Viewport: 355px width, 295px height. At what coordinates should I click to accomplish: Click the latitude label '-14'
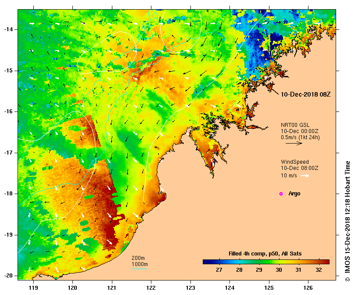pos(8,29)
